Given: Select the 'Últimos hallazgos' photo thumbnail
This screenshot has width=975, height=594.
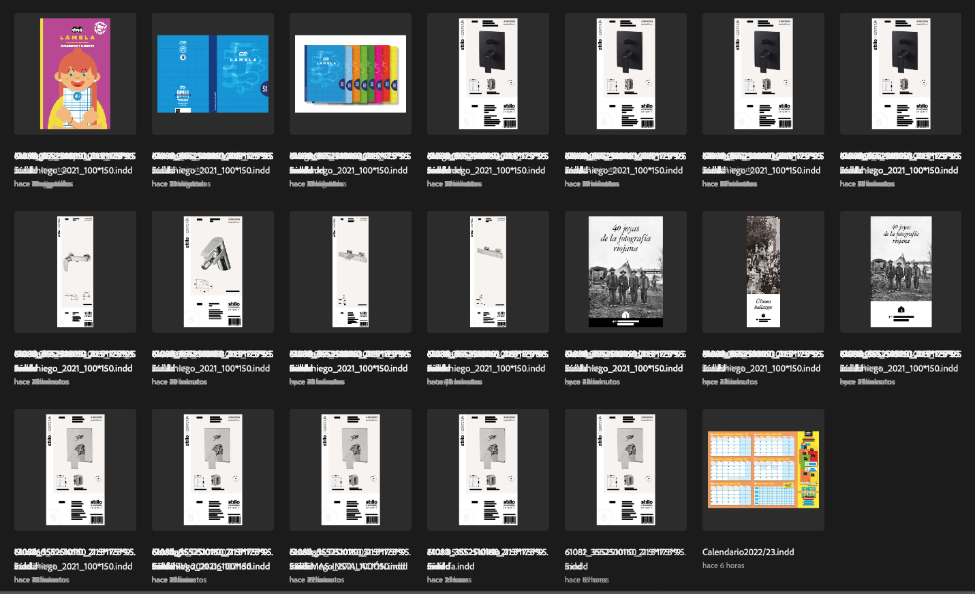Looking at the screenshot, I should 763,271.
